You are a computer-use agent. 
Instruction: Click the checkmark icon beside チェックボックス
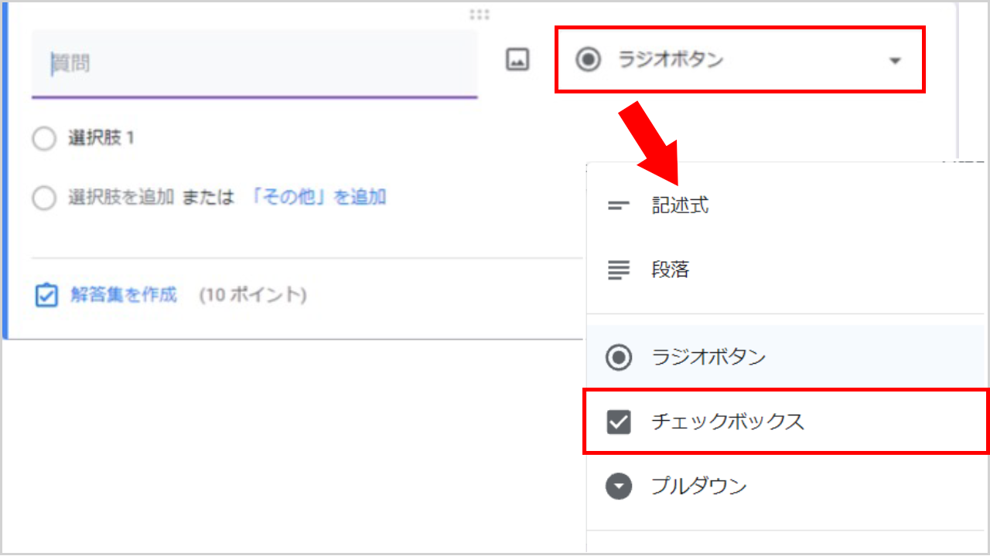tap(619, 422)
